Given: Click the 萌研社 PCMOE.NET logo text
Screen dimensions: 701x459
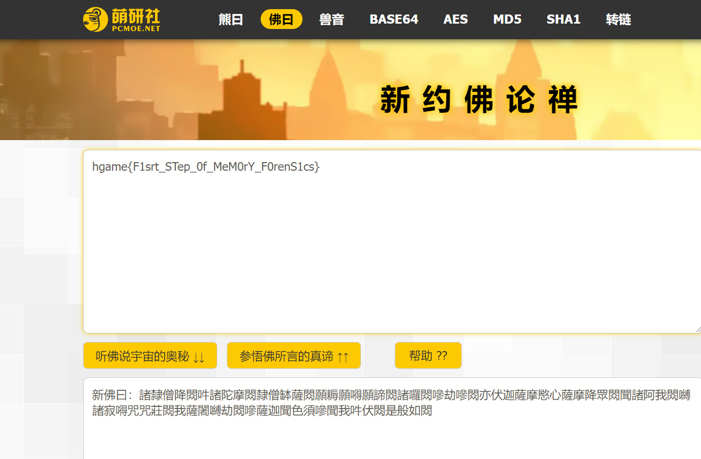Looking at the screenshot, I should click(x=136, y=20).
